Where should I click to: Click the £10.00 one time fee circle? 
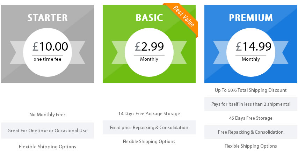click(48, 52)
